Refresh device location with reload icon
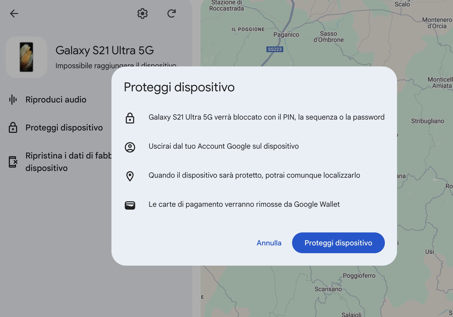This screenshot has width=453, height=317. pyautogui.click(x=172, y=13)
